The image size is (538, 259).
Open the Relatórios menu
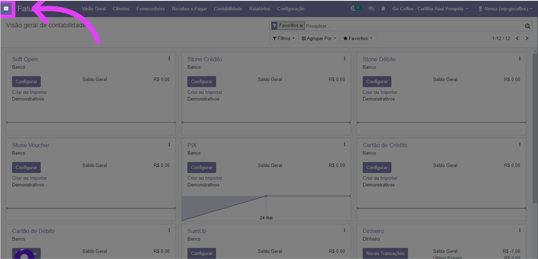click(259, 9)
